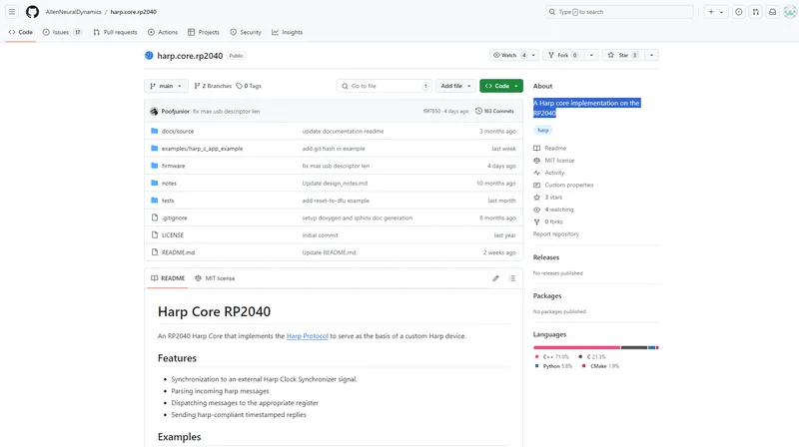
Task: Open the green Code clone dropdown
Action: [x=501, y=86]
